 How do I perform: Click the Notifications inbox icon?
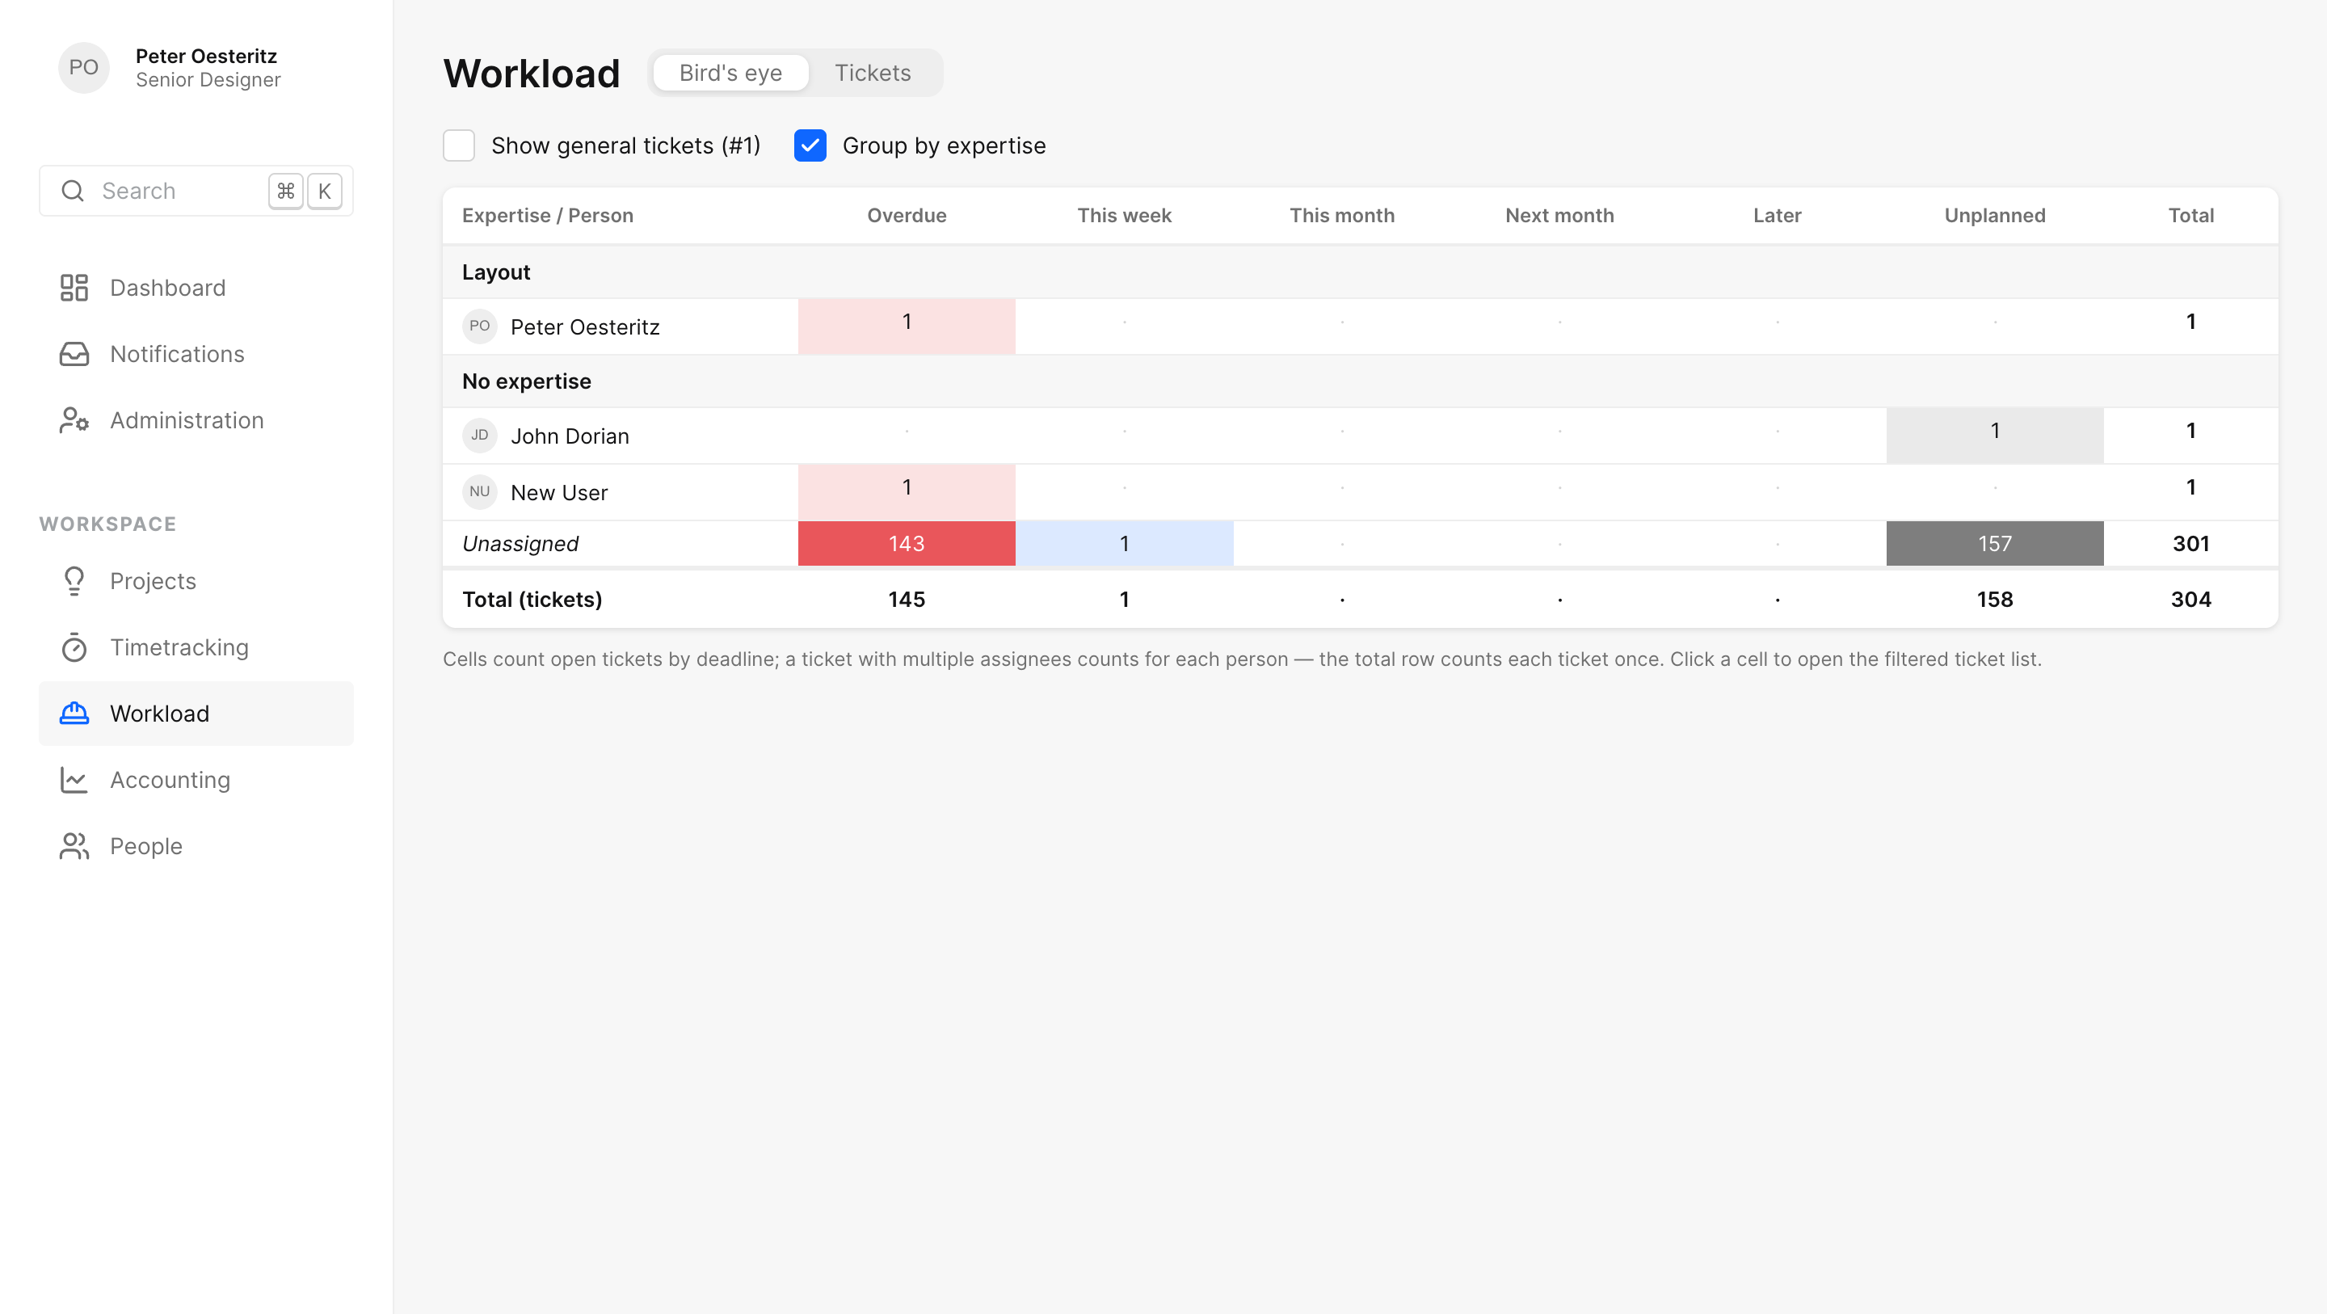tap(74, 354)
